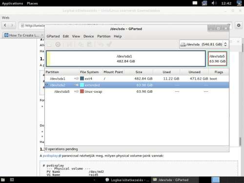Select the /dev/sda2 extended row

137,85
